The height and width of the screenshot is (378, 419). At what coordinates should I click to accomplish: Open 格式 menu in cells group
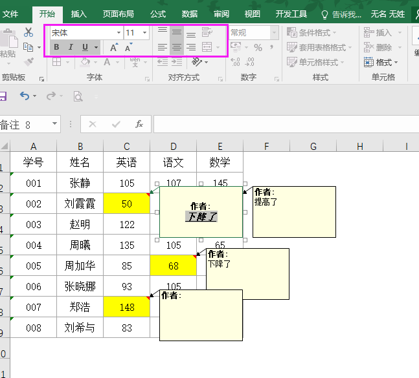[381, 63]
